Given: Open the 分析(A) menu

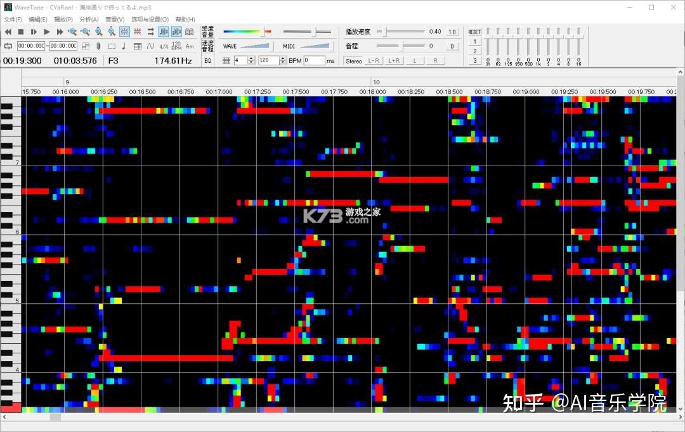Looking at the screenshot, I should [x=89, y=19].
